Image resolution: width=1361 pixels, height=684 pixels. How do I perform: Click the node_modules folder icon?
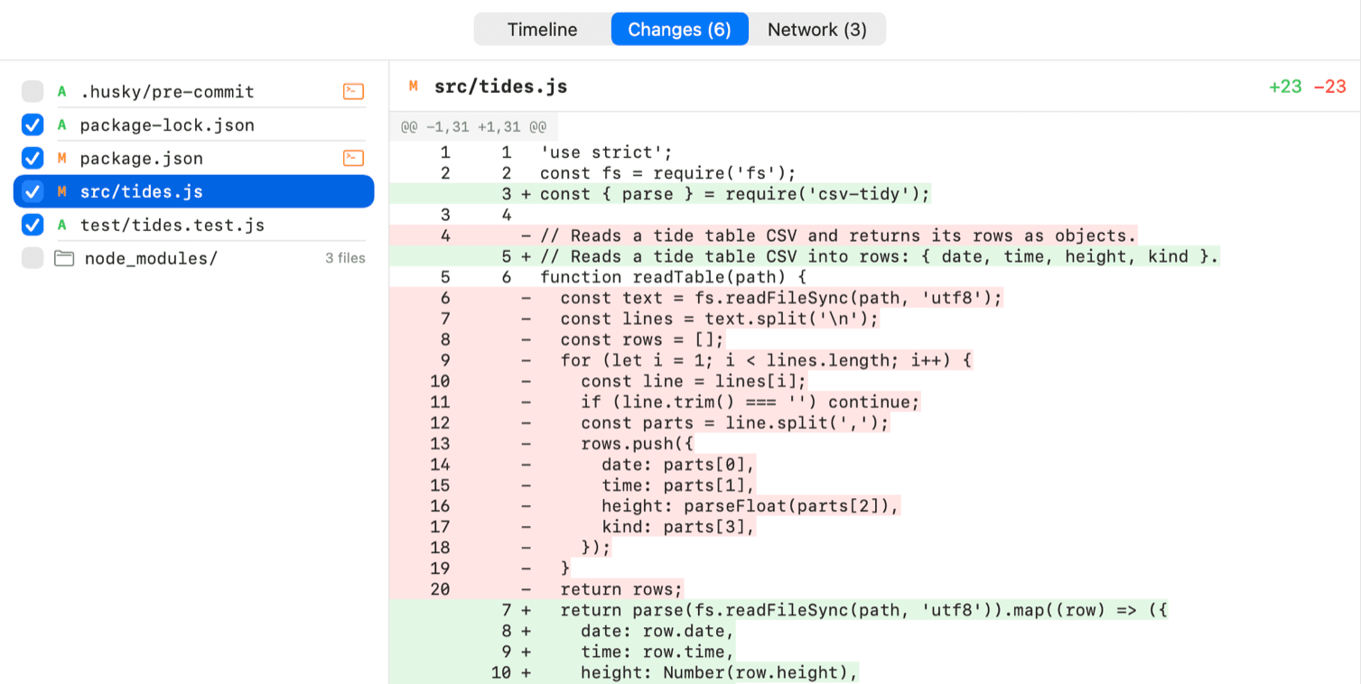(x=63, y=258)
